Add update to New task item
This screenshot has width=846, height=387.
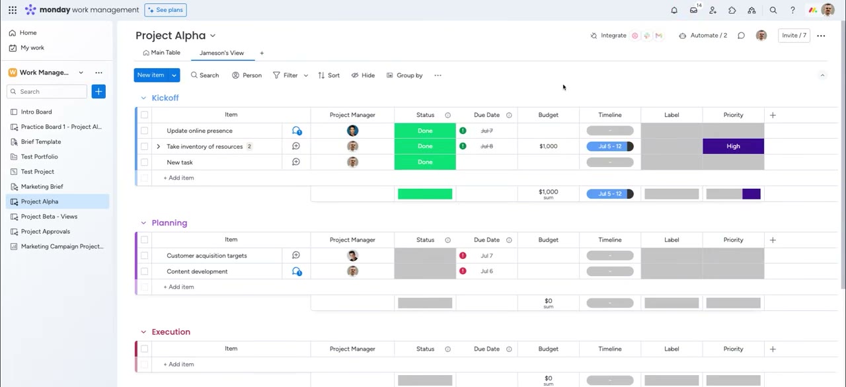296,162
